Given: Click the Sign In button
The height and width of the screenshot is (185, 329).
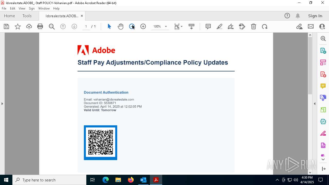Looking at the screenshot, I should [x=315, y=16].
